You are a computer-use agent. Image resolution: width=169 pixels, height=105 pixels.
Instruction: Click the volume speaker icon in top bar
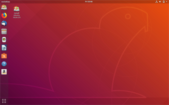tap(160, 2)
